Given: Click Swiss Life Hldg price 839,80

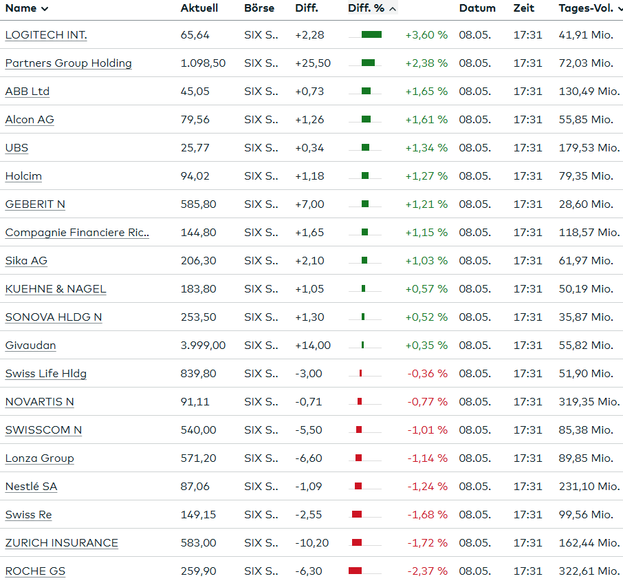Looking at the screenshot, I should [198, 374].
